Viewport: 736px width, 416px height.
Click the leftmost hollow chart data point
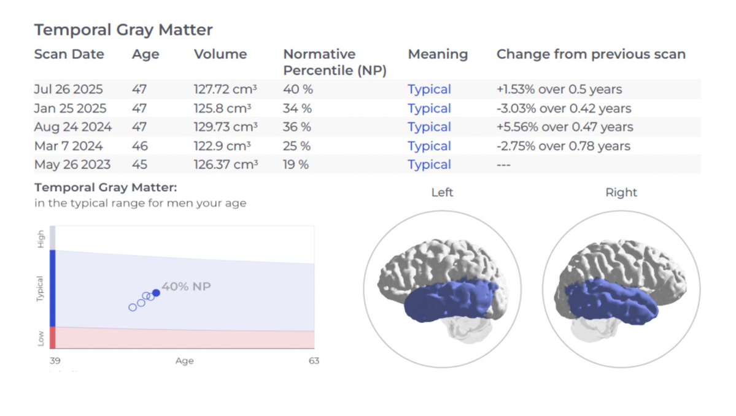(133, 307)
